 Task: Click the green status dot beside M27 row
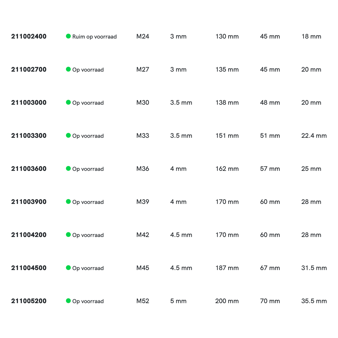(68, 69)
